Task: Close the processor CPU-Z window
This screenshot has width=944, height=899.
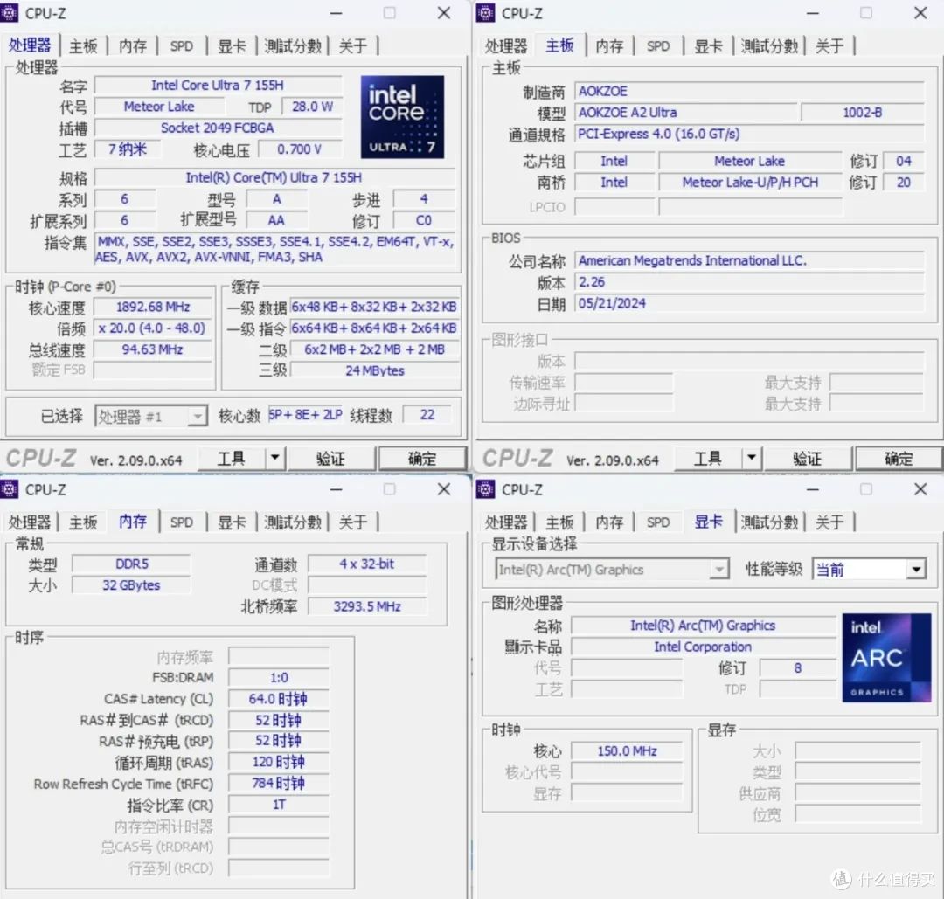Action: tap(444, 13)
